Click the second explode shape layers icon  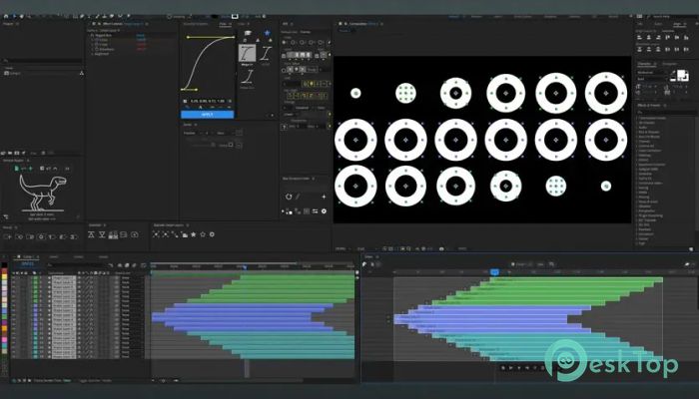(166, 234)
